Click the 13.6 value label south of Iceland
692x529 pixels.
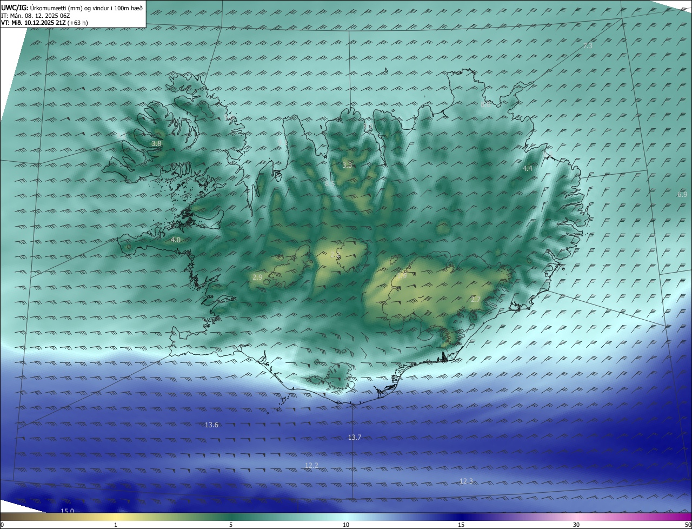[212, 425]
